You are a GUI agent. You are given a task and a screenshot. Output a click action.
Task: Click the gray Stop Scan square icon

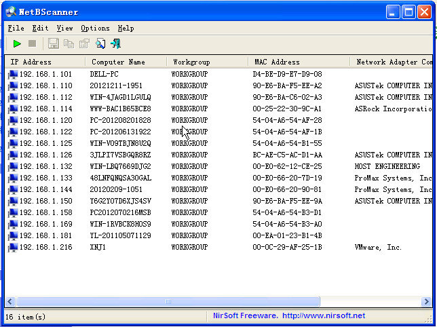coord(32,44)
